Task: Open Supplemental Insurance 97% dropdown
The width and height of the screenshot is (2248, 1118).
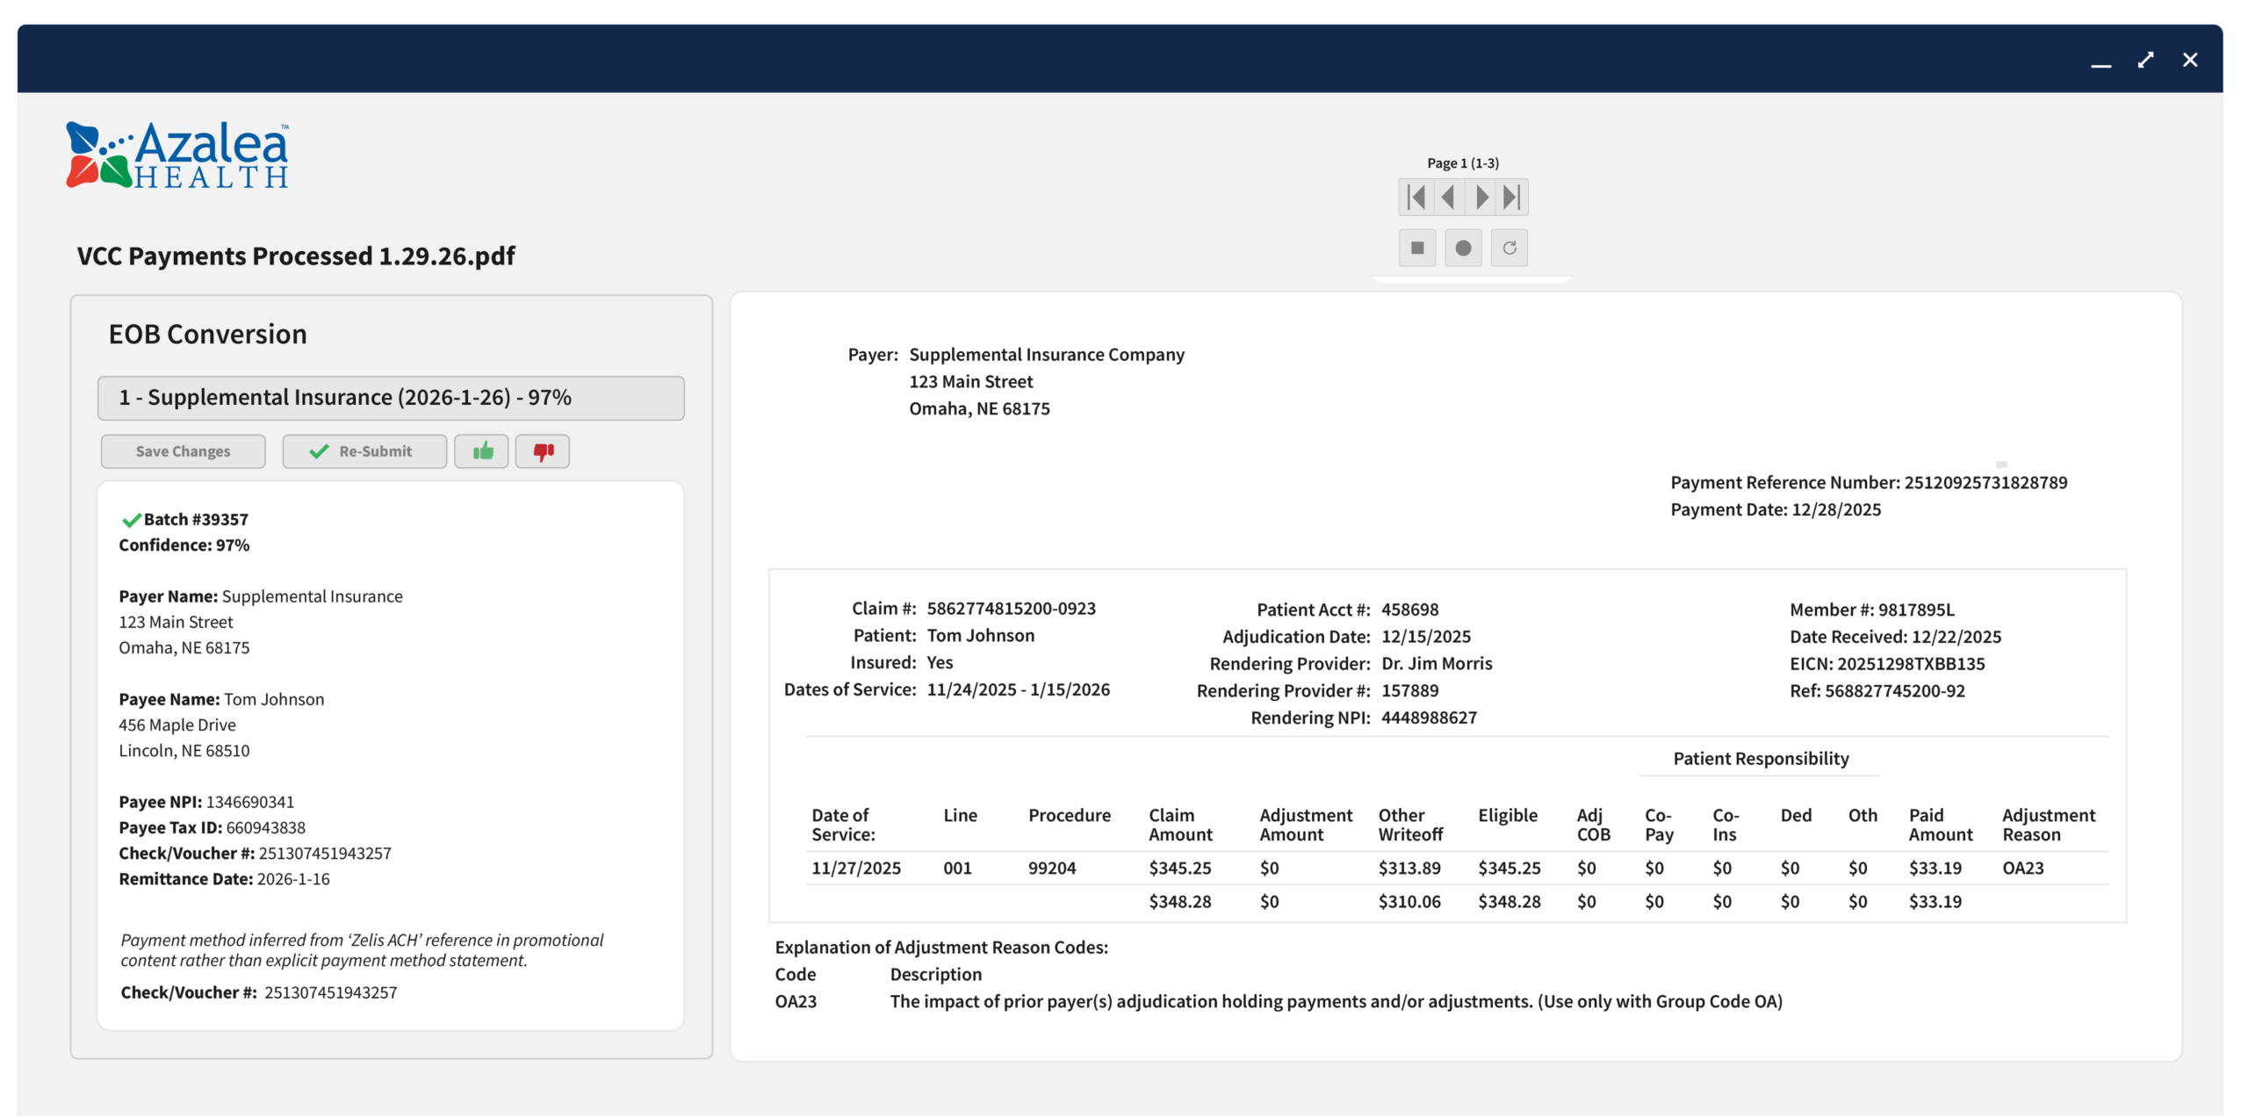Action: coord(391,398)
